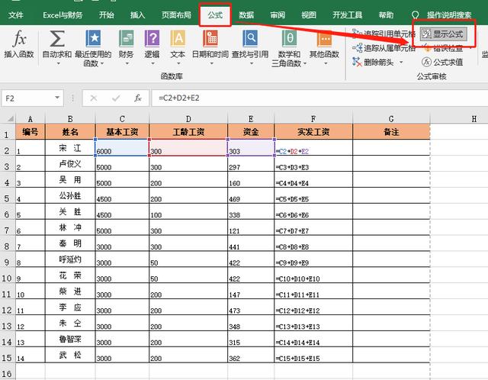
Task: Click header cell 基本工资
Action: (x=122, y=132)
